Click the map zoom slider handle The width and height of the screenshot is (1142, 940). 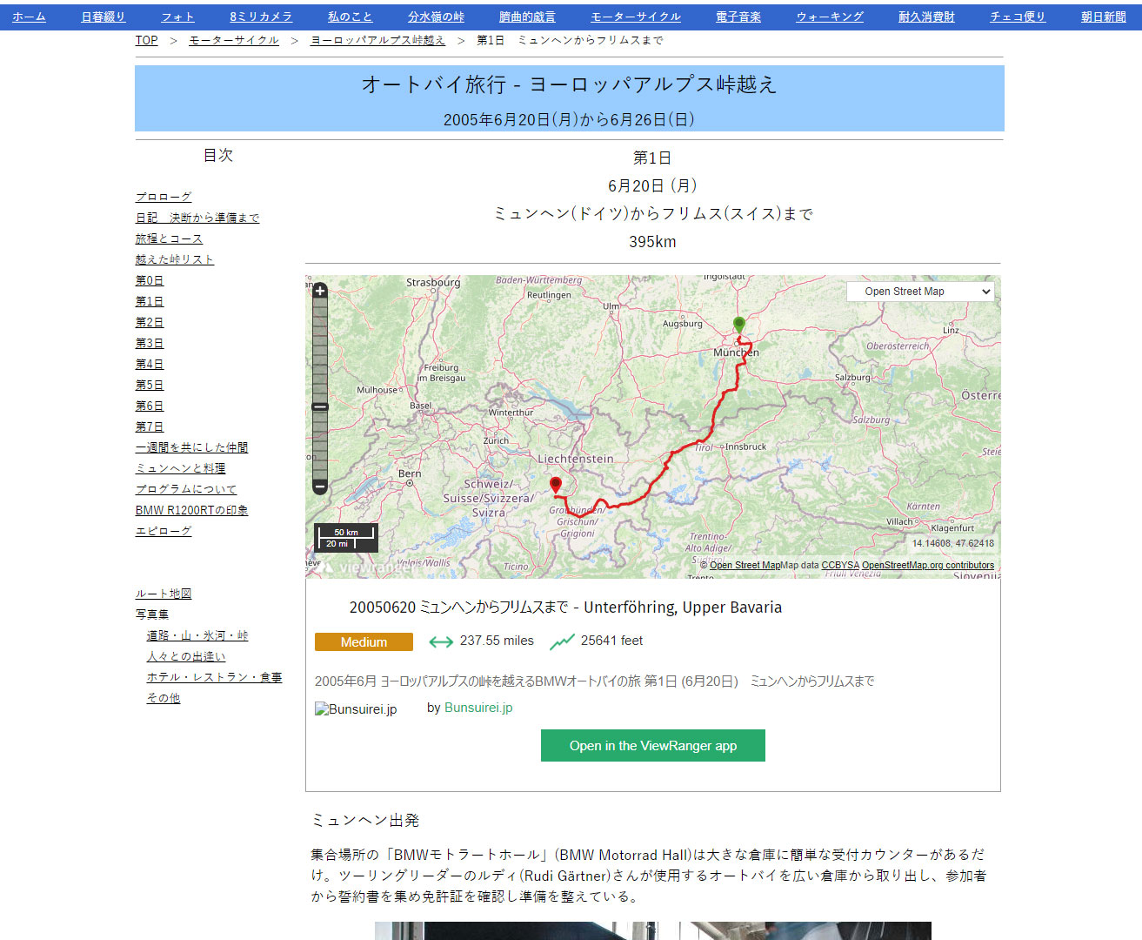pyautogui.click(x=320, y=406)
